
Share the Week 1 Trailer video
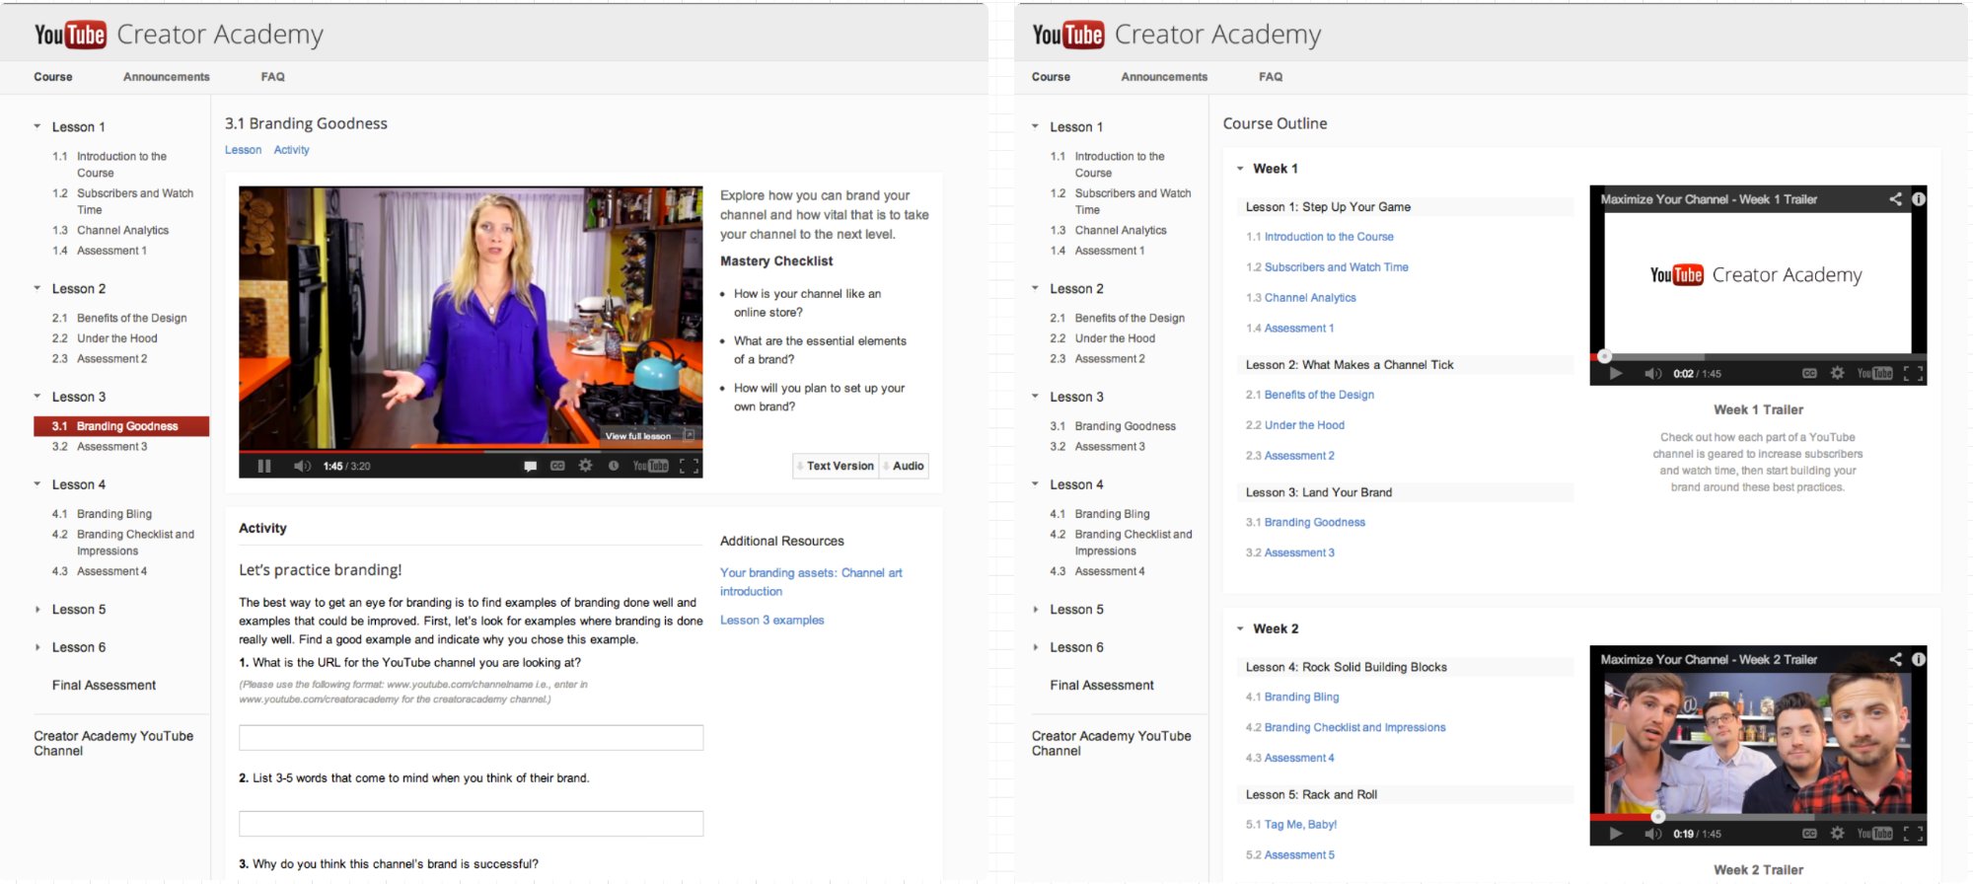click(x=1895, y=199)
